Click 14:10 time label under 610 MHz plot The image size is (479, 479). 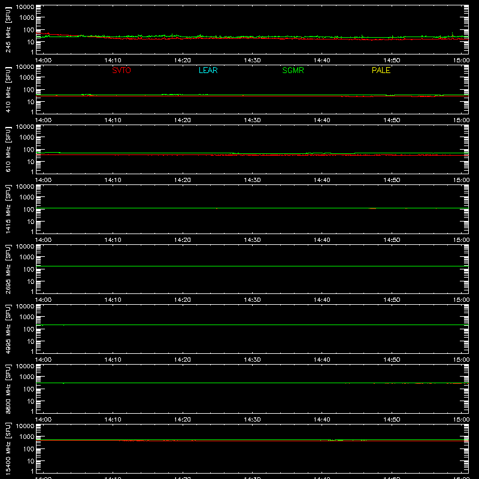pos(113,180)
